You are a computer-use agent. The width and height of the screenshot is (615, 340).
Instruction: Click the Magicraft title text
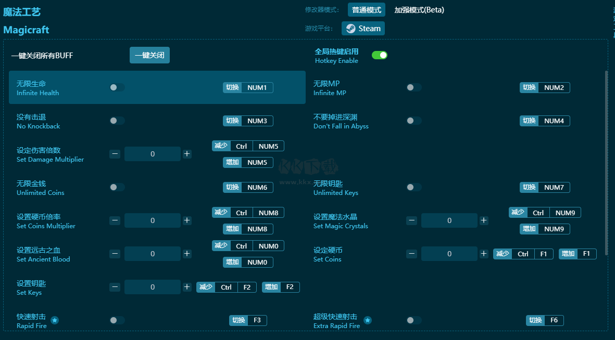point(26,30)
